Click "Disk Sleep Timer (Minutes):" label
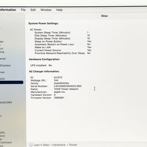Screen dimensions: 147x147 tap(51, 35)
